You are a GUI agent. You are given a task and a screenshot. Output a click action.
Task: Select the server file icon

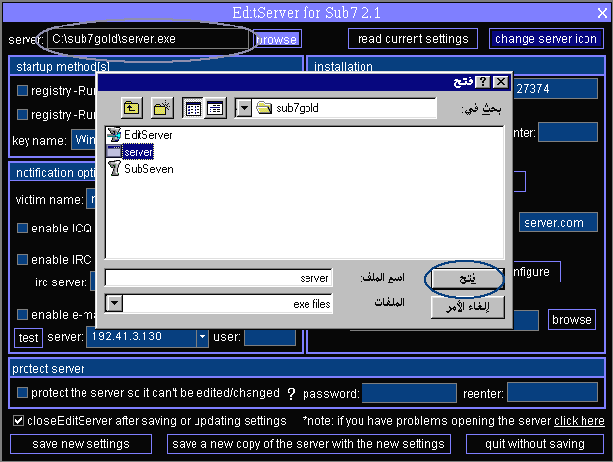click(114, 152)
